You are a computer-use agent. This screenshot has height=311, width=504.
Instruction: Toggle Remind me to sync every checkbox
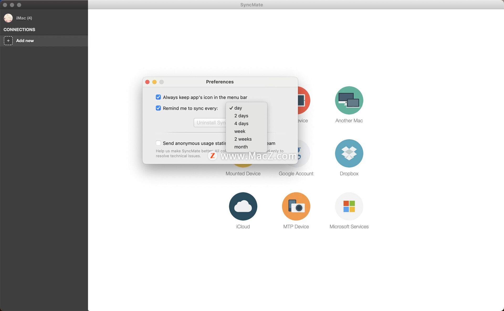point(158,108)
